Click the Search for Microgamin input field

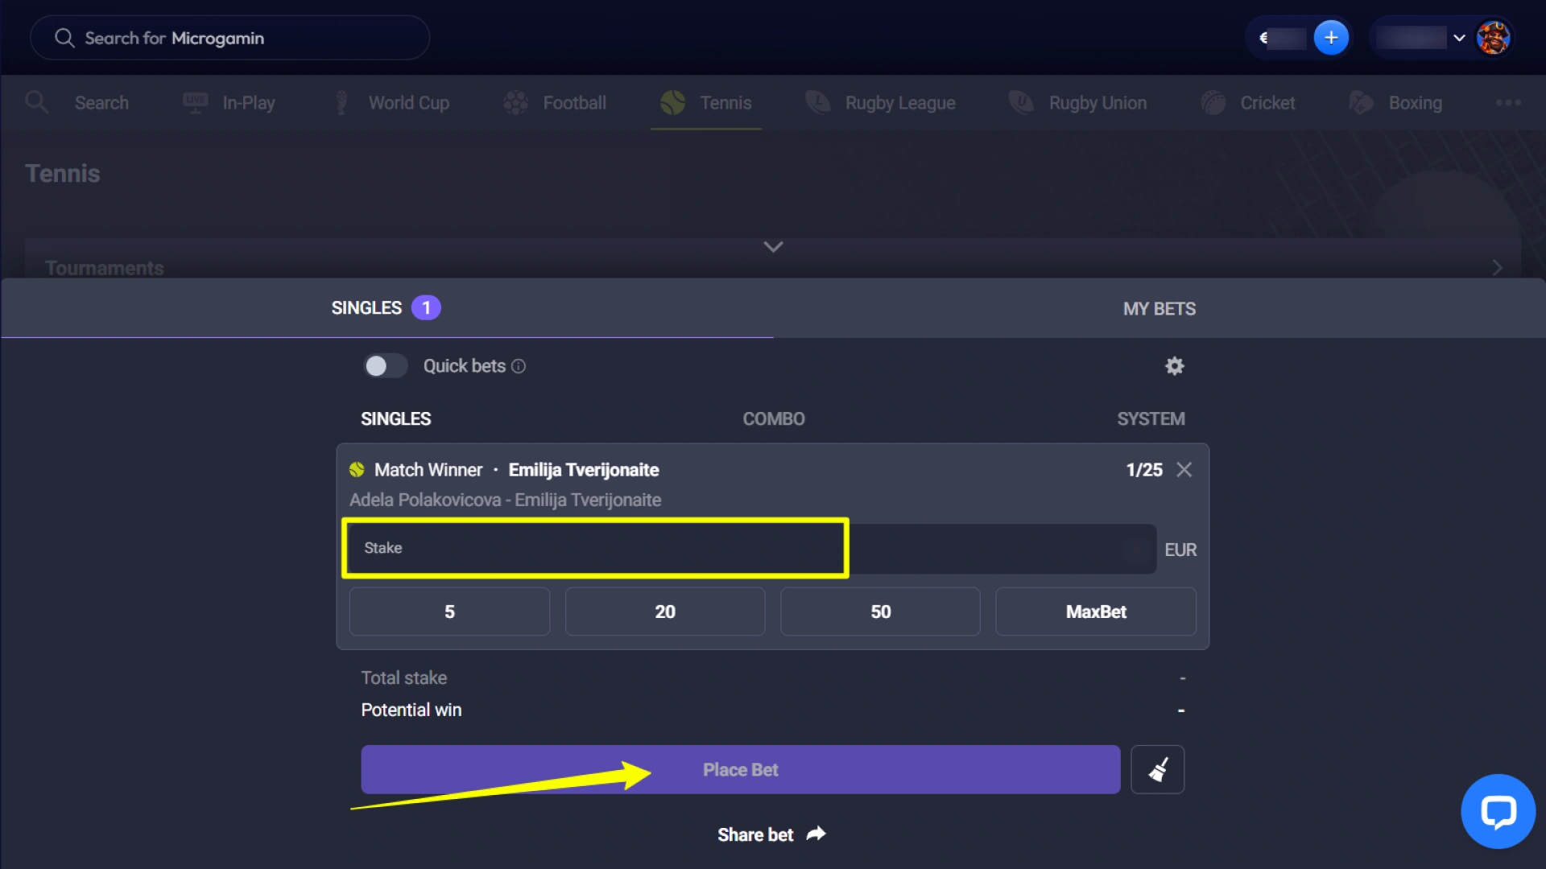229,38
